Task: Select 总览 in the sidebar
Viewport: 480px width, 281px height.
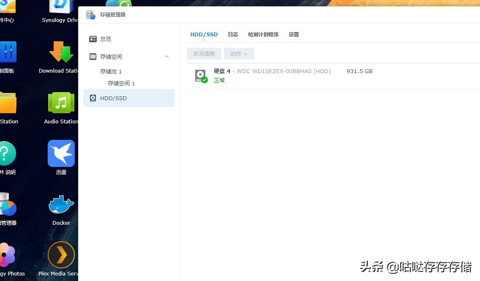Action: point(105,39)
